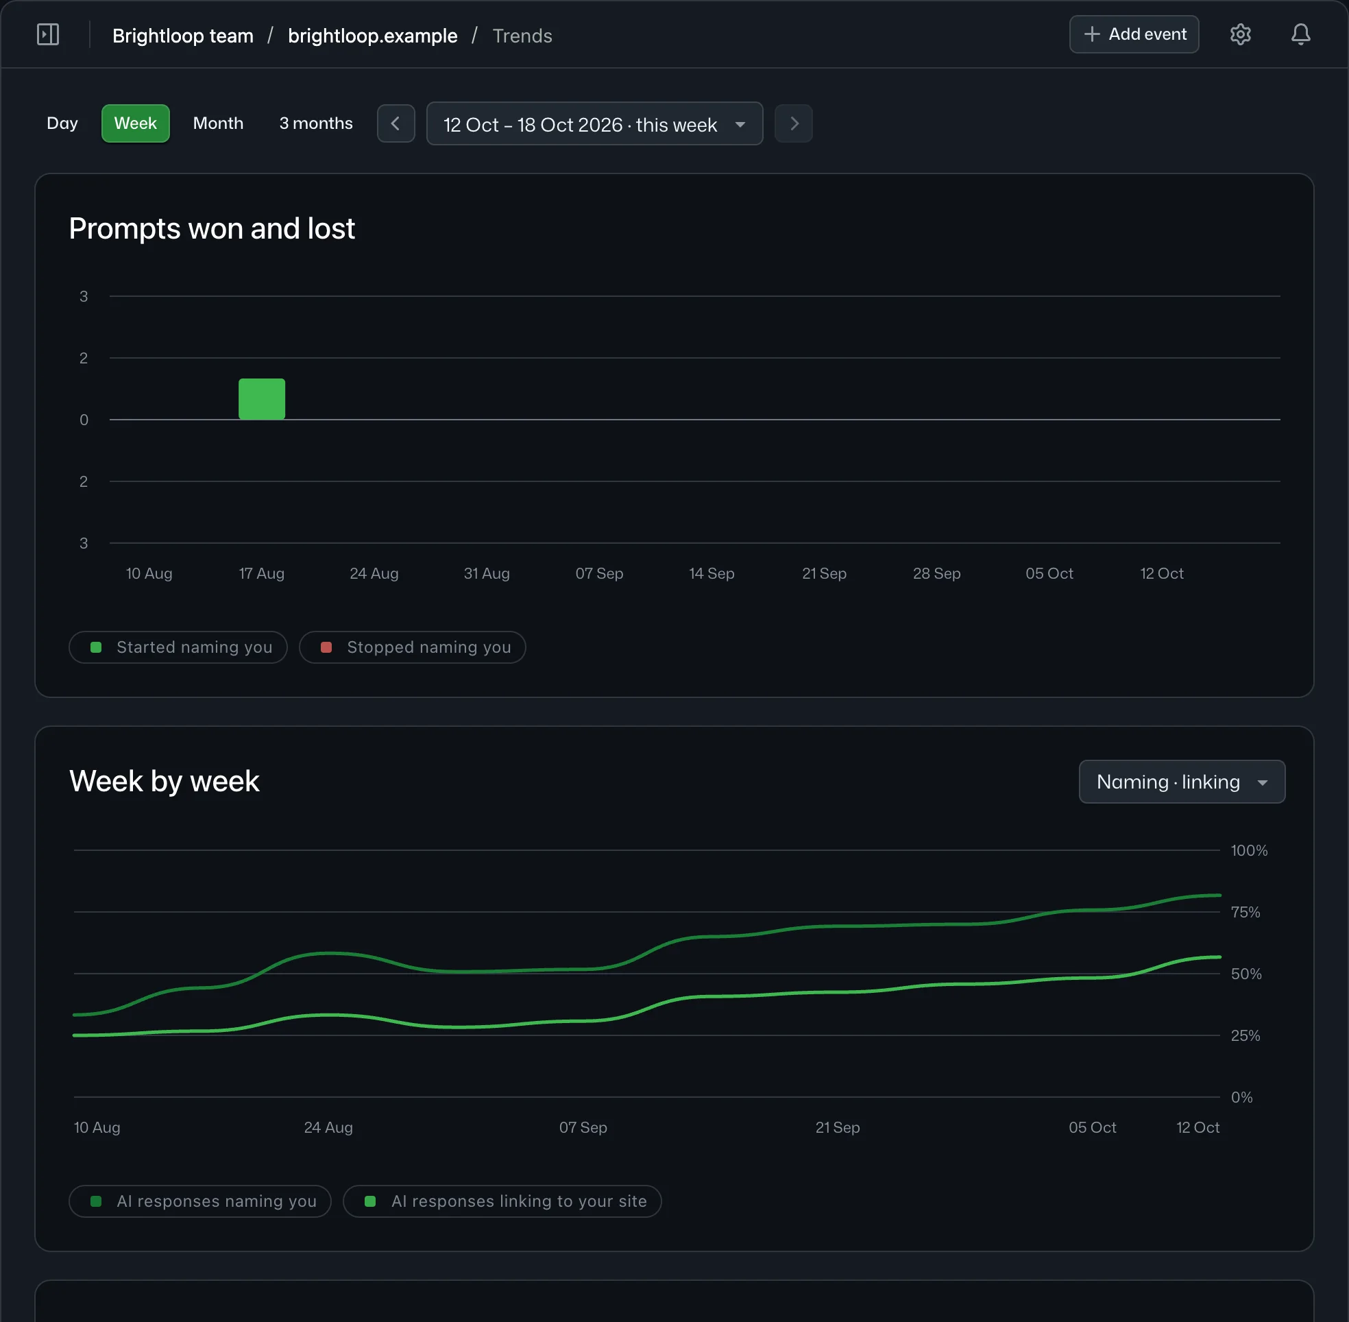Toggle AI responses naming you series
Image resolution: width=1349 pixels, height=1322 pixels.
[x=201, y=1201]
